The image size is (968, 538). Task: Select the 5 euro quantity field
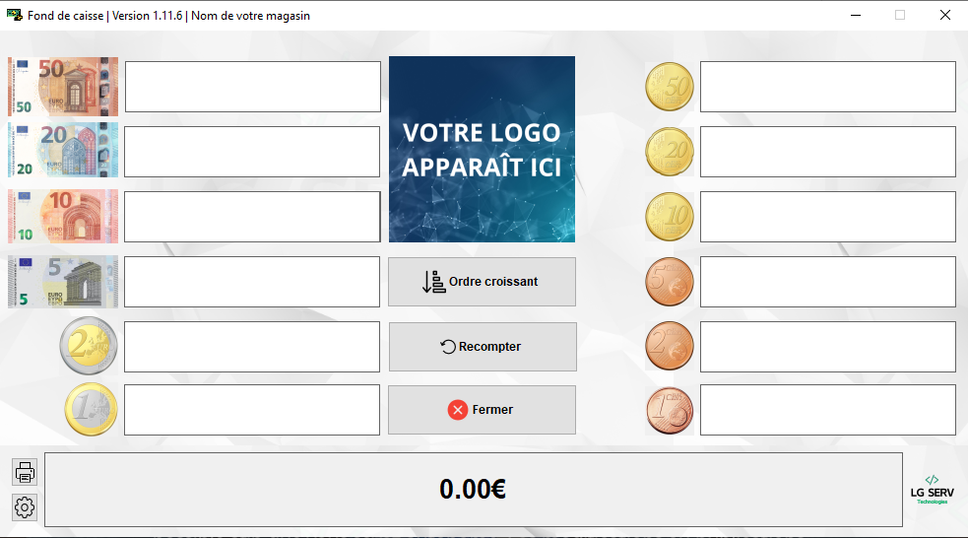pos(252,282)
